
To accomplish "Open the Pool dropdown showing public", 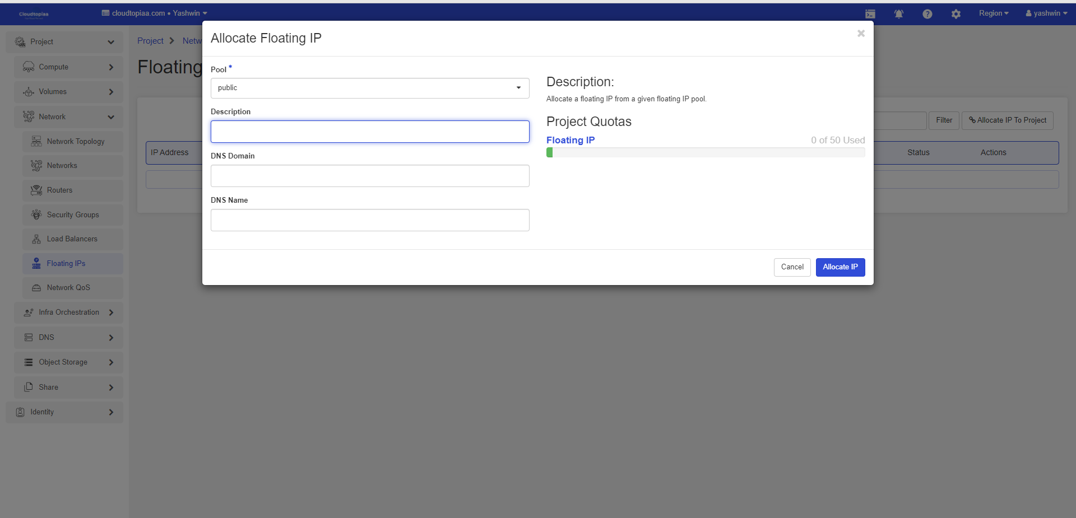I will [x=369, y=88].
